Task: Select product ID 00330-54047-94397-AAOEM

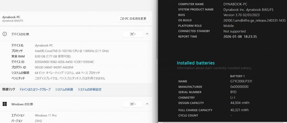Action: 54,67
